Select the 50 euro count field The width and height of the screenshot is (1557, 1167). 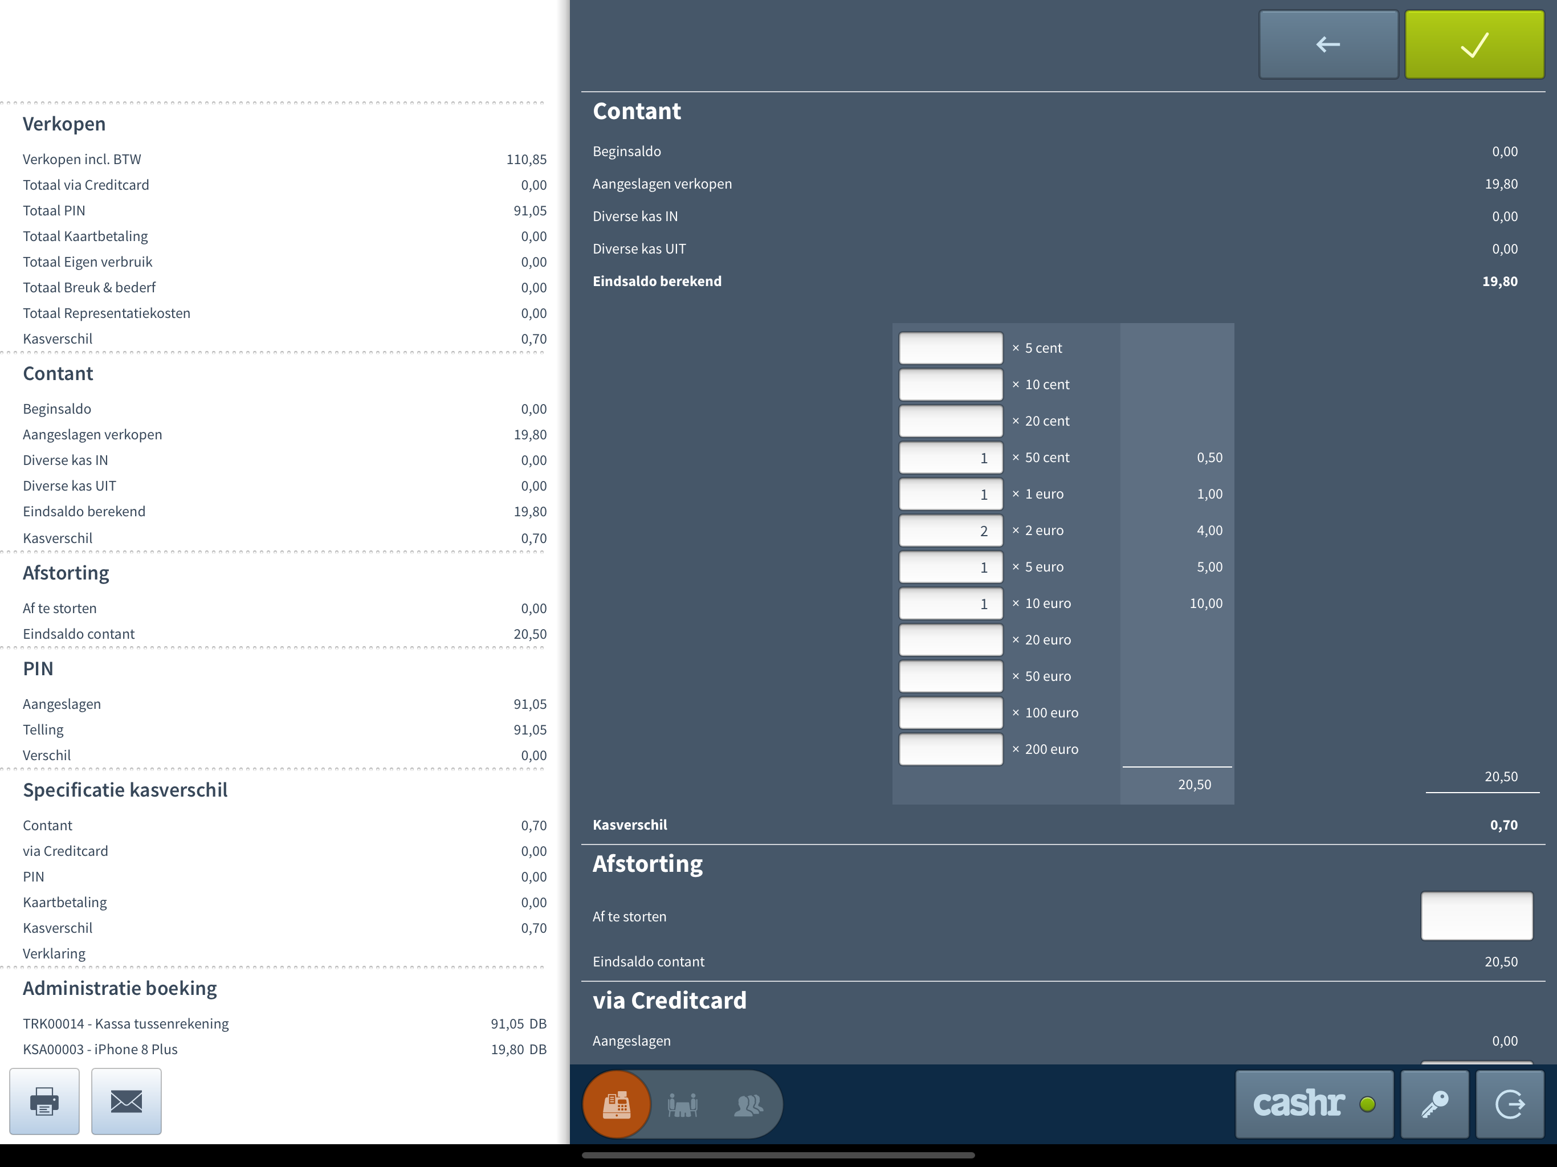(950, 676)
